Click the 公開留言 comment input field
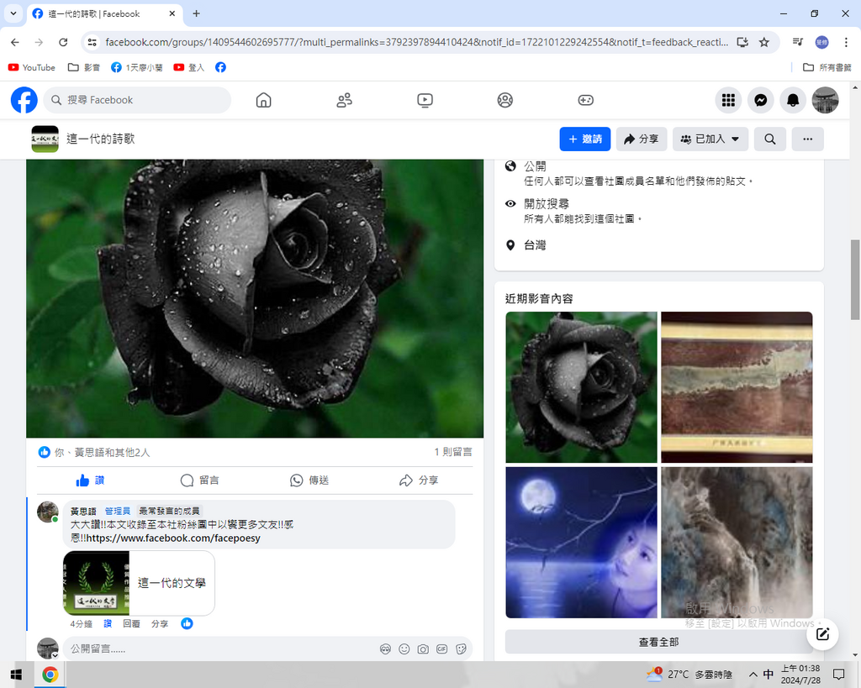The width and height of the screenshot is (861, 688). (219, 649)
